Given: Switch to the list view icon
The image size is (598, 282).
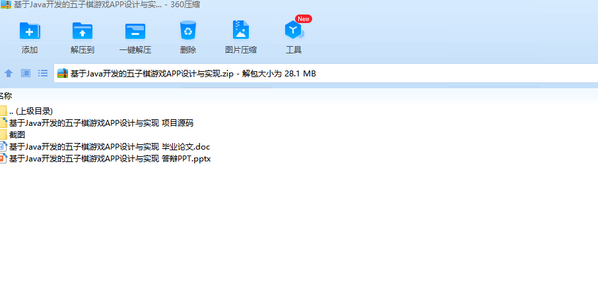Looking at the screenshot, I should tap(43, 73).
